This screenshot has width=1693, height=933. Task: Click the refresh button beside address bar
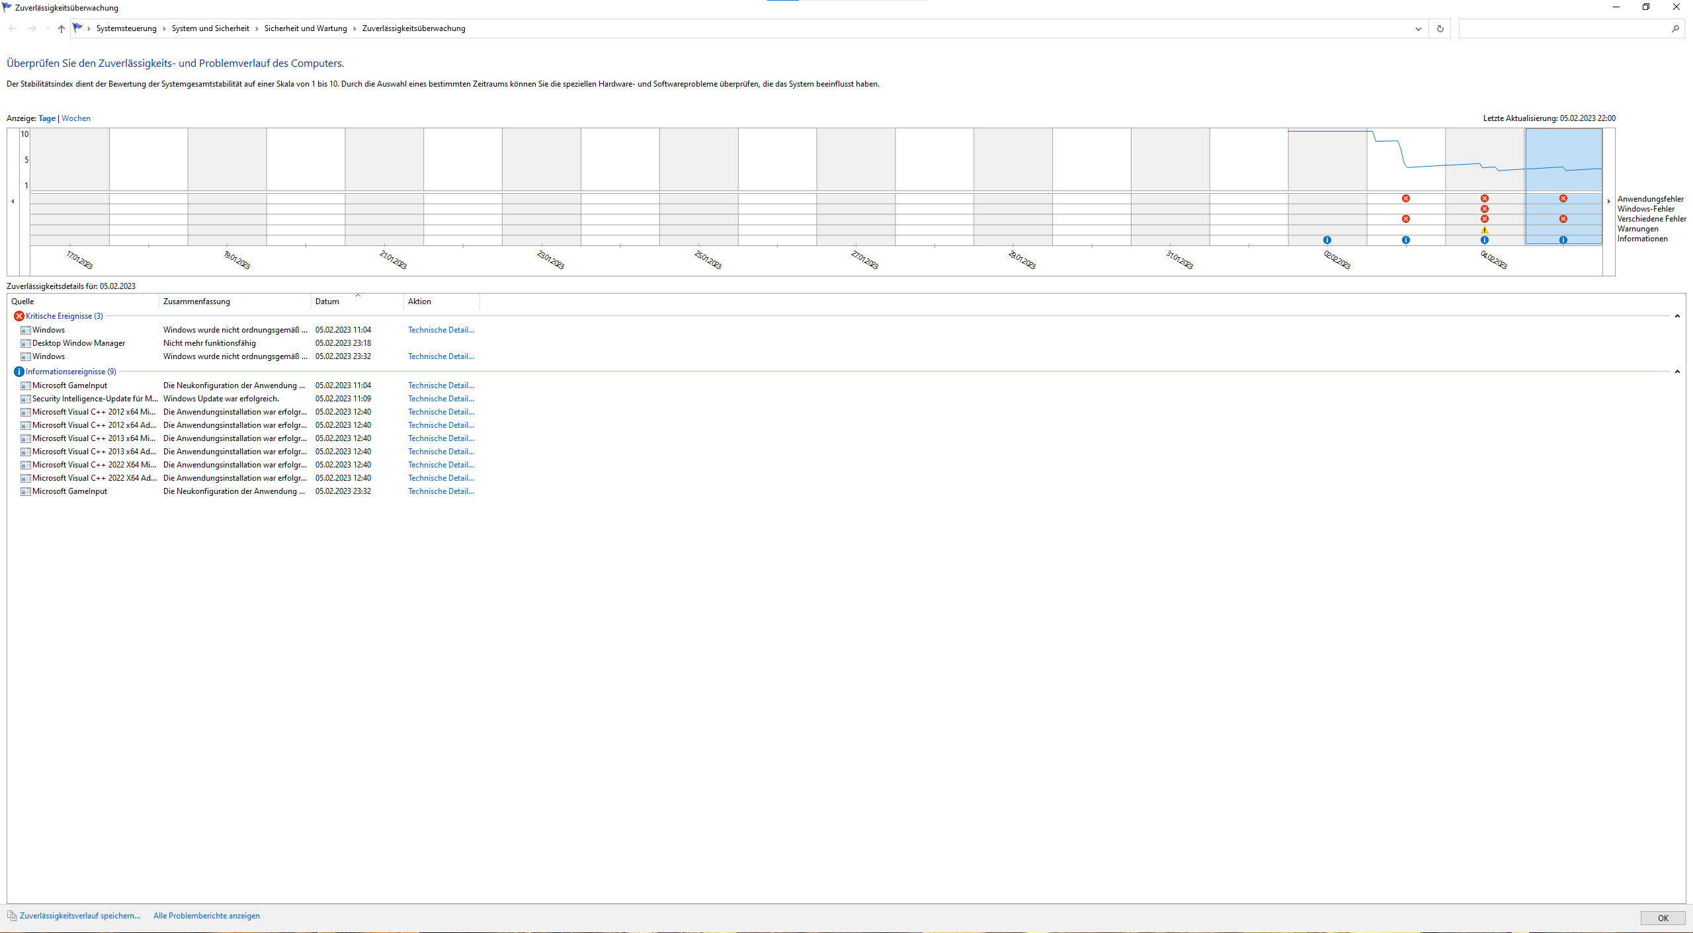tap(1440, 28)
